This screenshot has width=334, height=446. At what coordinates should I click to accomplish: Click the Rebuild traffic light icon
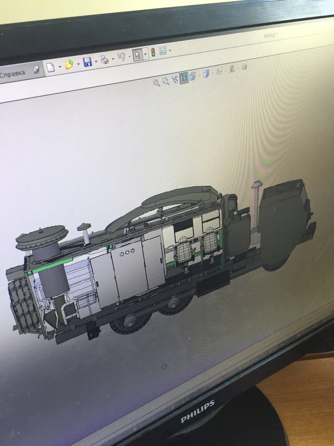coord(153,53)
